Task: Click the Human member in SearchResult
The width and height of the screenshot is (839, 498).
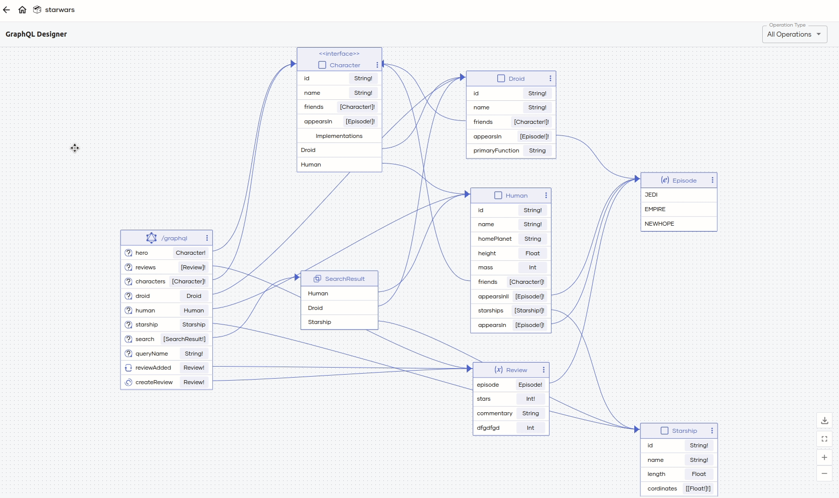Action: click(339, 293)
